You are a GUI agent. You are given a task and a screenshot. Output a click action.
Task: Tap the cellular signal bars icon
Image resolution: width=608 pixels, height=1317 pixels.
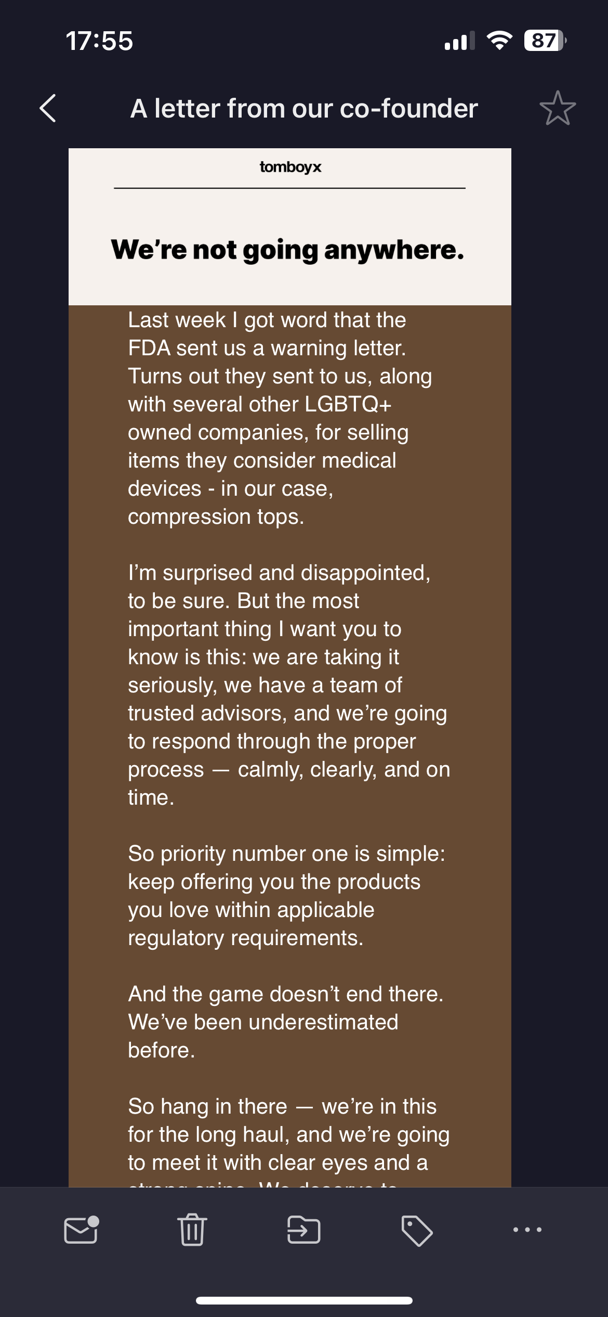pyautogui.click(x=459, y=41)
